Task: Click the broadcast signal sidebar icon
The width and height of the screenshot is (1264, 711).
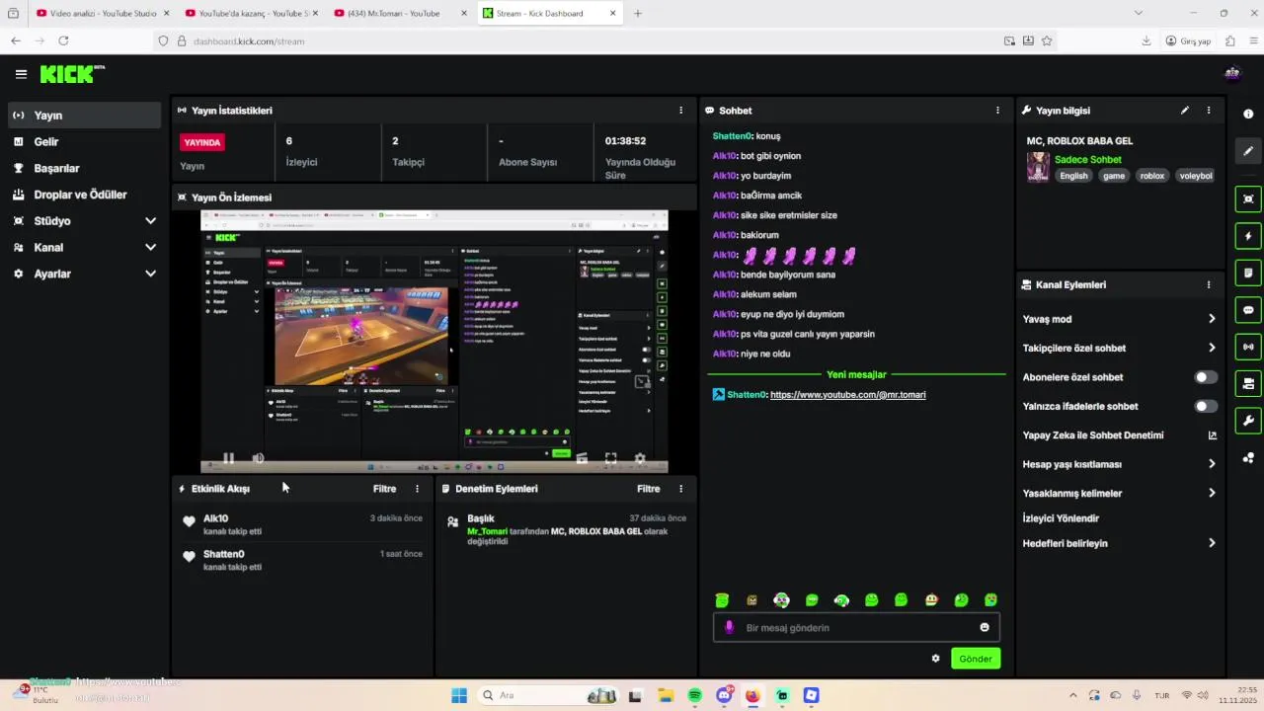Action: tap(1248, 347)
